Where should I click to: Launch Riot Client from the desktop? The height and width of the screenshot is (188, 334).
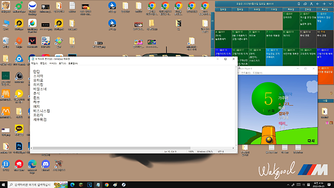point(19,165)
